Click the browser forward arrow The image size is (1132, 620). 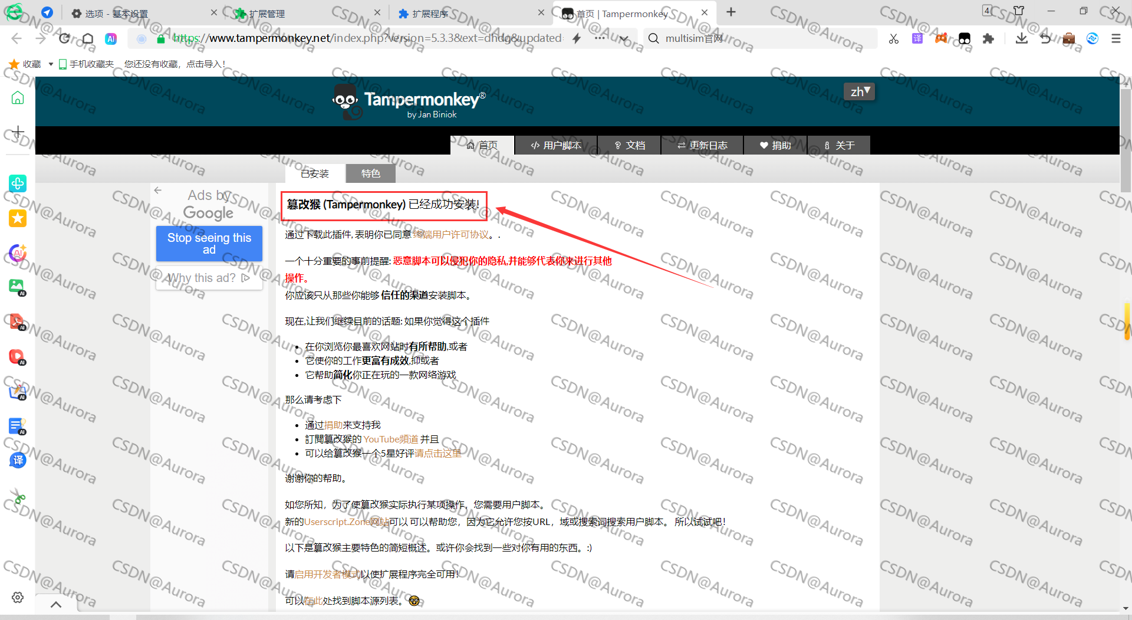(40, 38)
